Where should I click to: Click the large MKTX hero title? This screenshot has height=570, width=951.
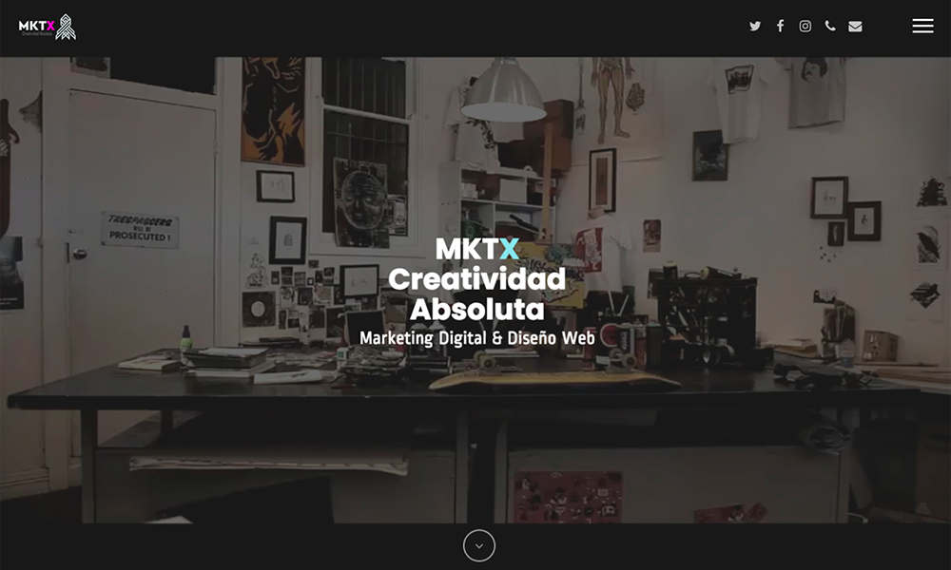pyautogui.click(x=477, y=249)
